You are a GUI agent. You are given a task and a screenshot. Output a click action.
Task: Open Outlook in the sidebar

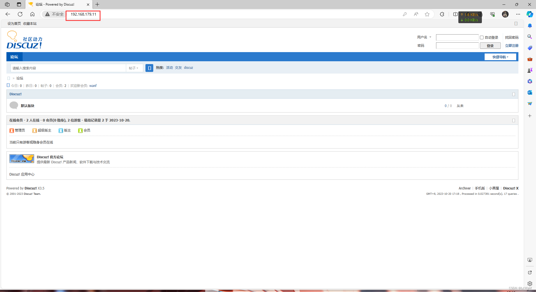530,93
